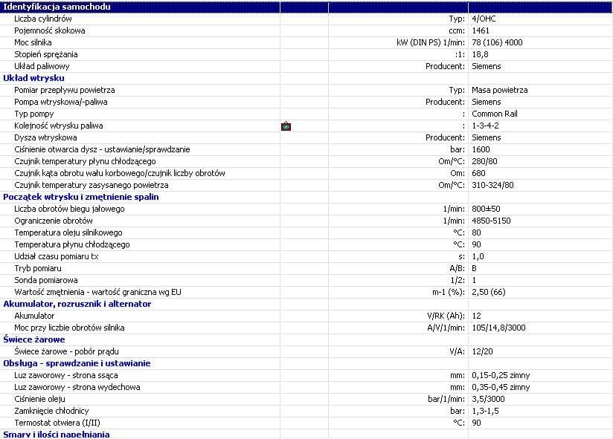Image resolution: width=613 pixels, height=439 pixels.
Task: Click Obsługa - sprawdzanie i ustawianie heading
Action: click(x=77, y=363)
